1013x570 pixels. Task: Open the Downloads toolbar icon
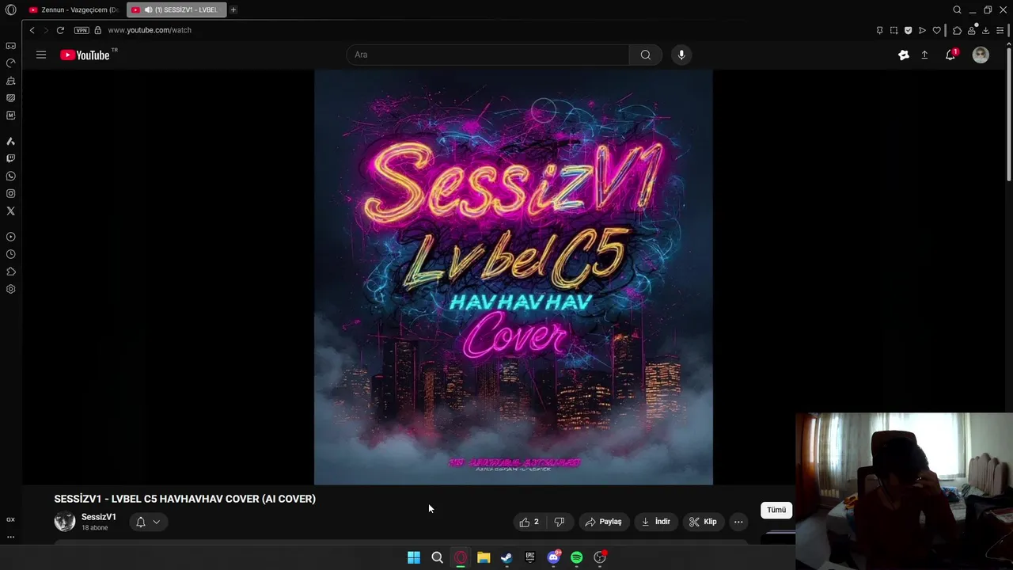(x=985, y=30)
